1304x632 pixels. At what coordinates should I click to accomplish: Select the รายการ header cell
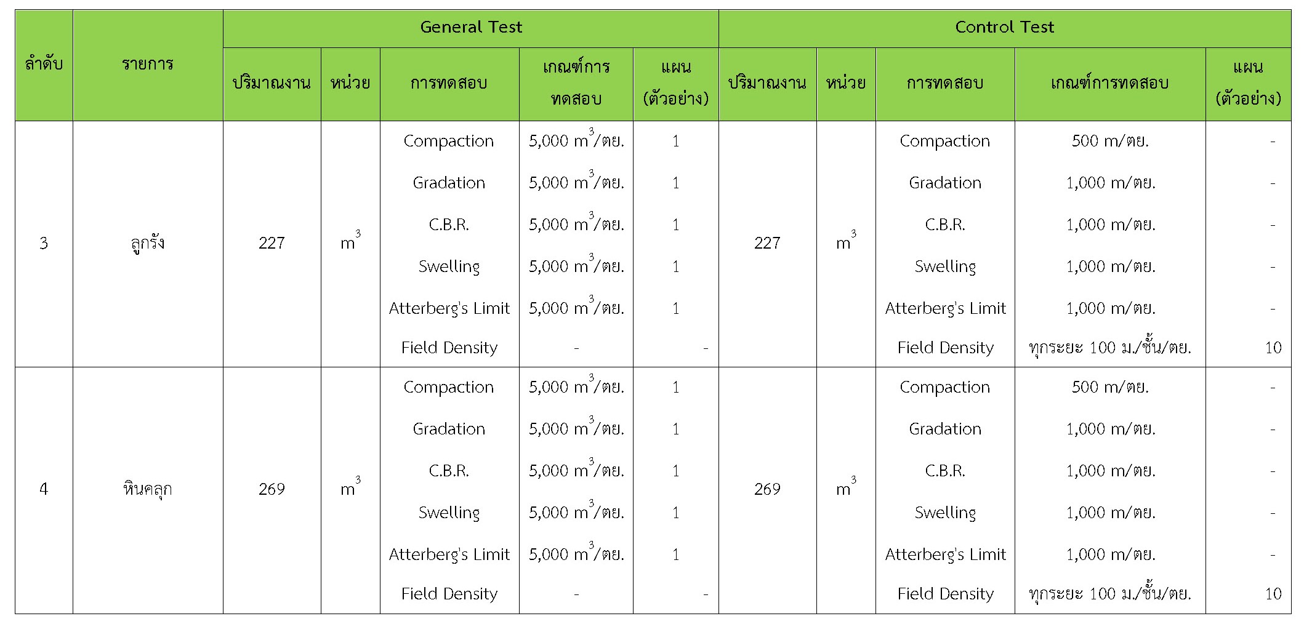(148, 64)
